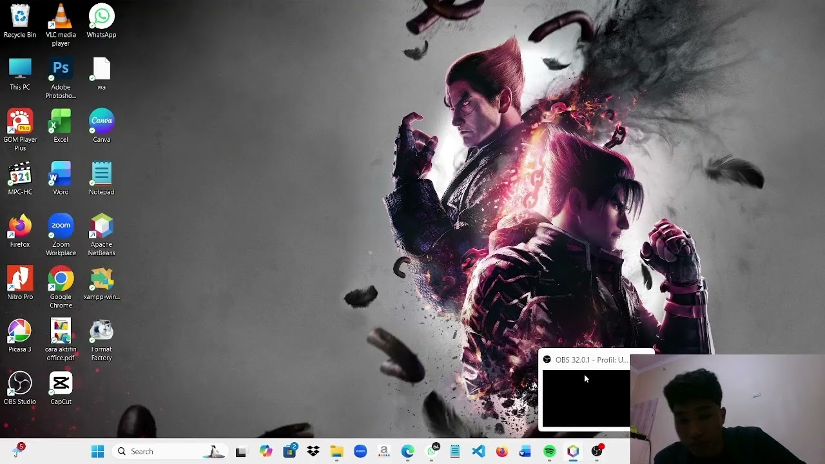
Task: Open the MPC-HC desktop shortcut
Action: [x=20, y=179]
